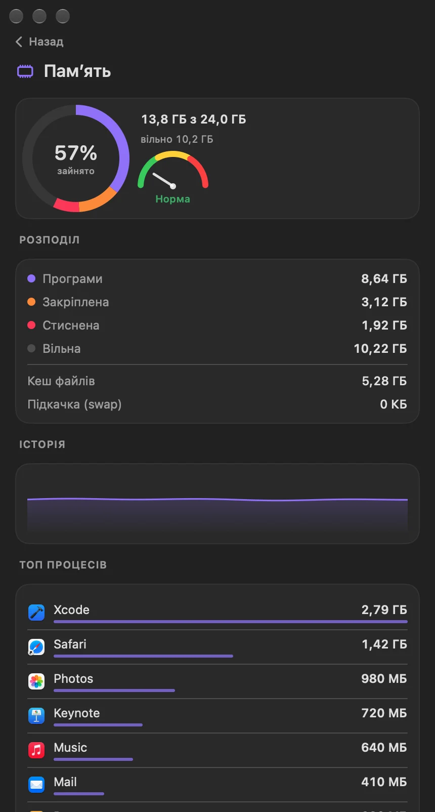Click the Photos flower icon
The image size is (435, 812).
[36, 681]
